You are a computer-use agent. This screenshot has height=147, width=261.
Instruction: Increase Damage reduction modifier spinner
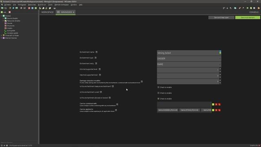click(220, 80)
